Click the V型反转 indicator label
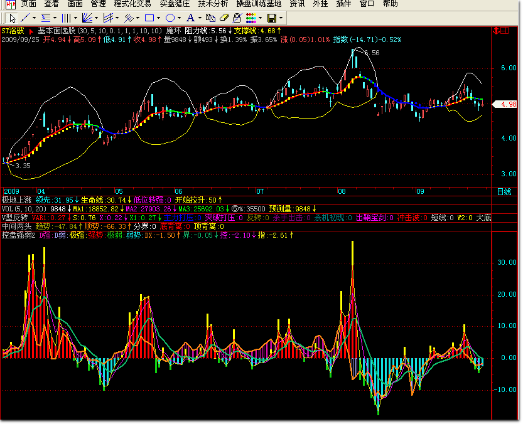The image size is (523, 424). click(x=15, y=218)
